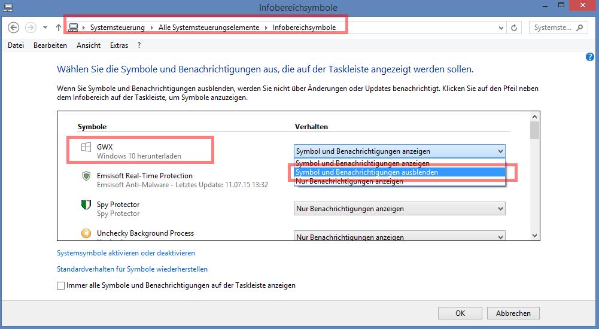Click the list scrollbar down arrow
The height and width of the screenshot is (329, 599).
pos(535,236)
